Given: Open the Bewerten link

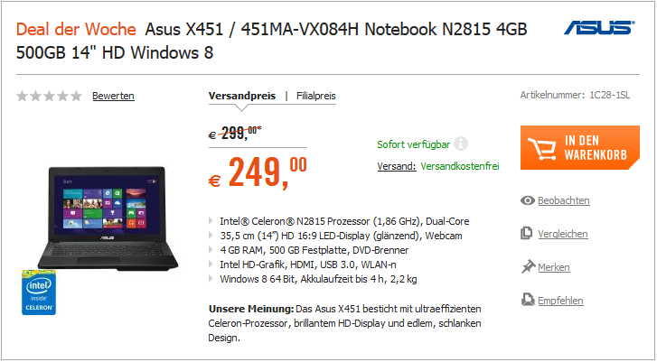Looking at the screenshot, I should coord(113,96).
